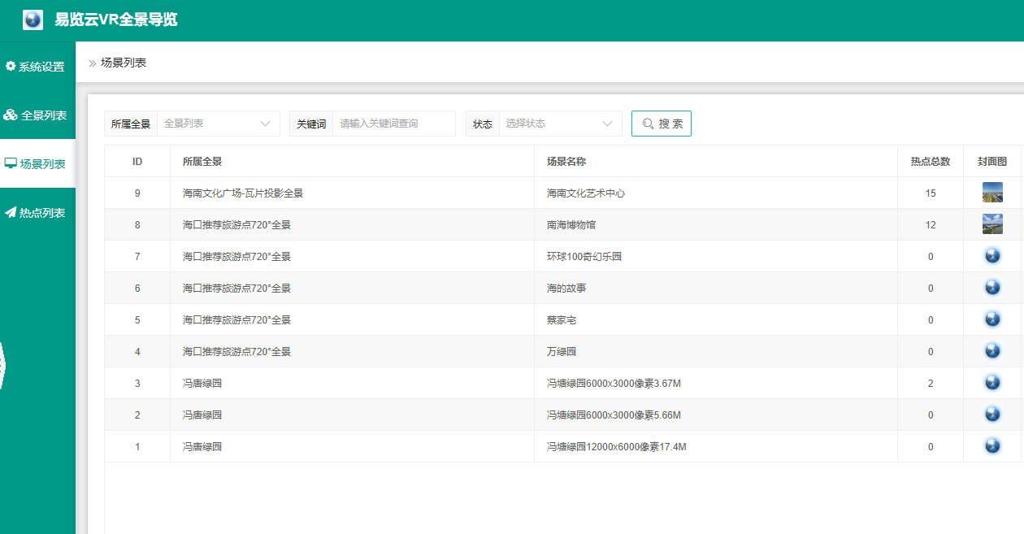The width and height of the screenshot is (1024, 534).
Task: Click the app logo icon in header
Action: [31, 19]
